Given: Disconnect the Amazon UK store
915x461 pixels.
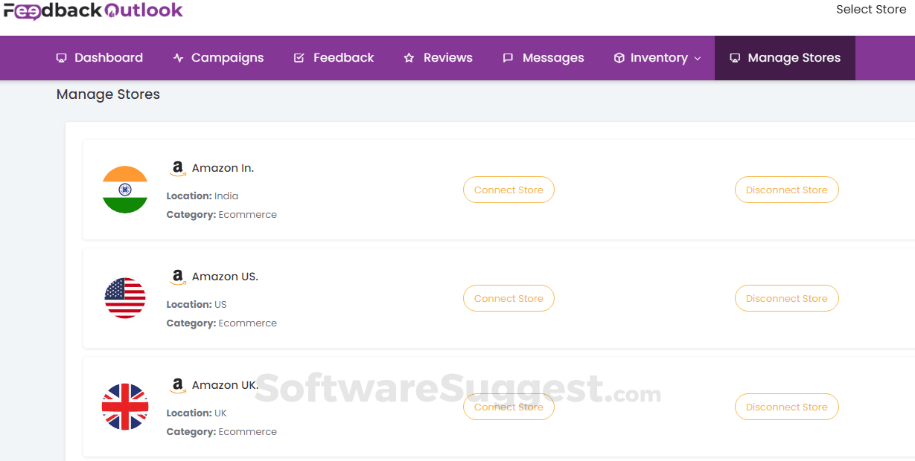Looking at the screenshot, I should [786, 407].
